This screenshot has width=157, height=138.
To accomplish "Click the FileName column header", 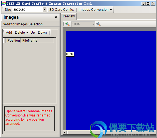I will pos(37,41).
